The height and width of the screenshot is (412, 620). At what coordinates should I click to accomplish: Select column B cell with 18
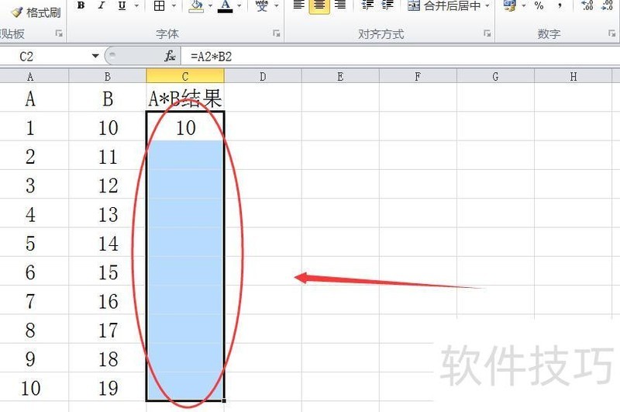(108, 358)
